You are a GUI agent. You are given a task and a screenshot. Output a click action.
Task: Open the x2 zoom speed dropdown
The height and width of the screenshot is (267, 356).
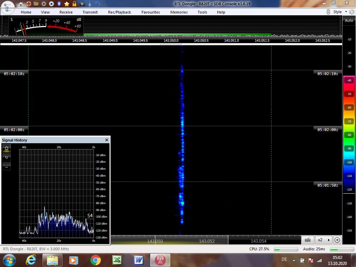[x=324, y=240]
